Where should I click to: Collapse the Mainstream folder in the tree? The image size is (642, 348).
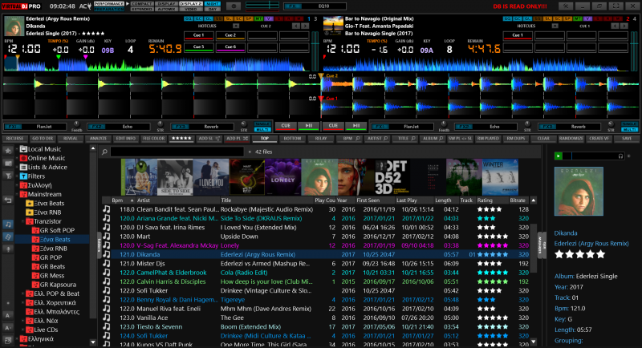[18, 194]
